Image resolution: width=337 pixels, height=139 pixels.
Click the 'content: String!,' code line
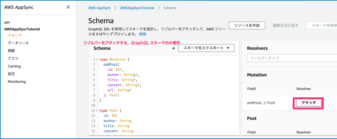(x=124, y=85)
